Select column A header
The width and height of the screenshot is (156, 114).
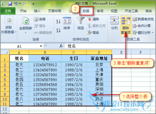click(19, 52)
